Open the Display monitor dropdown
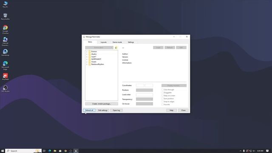 pos(174,85)
